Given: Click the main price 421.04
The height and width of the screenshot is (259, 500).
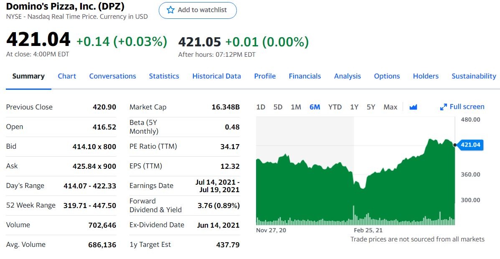Looking at the screenshot, I should pos(38,39).
